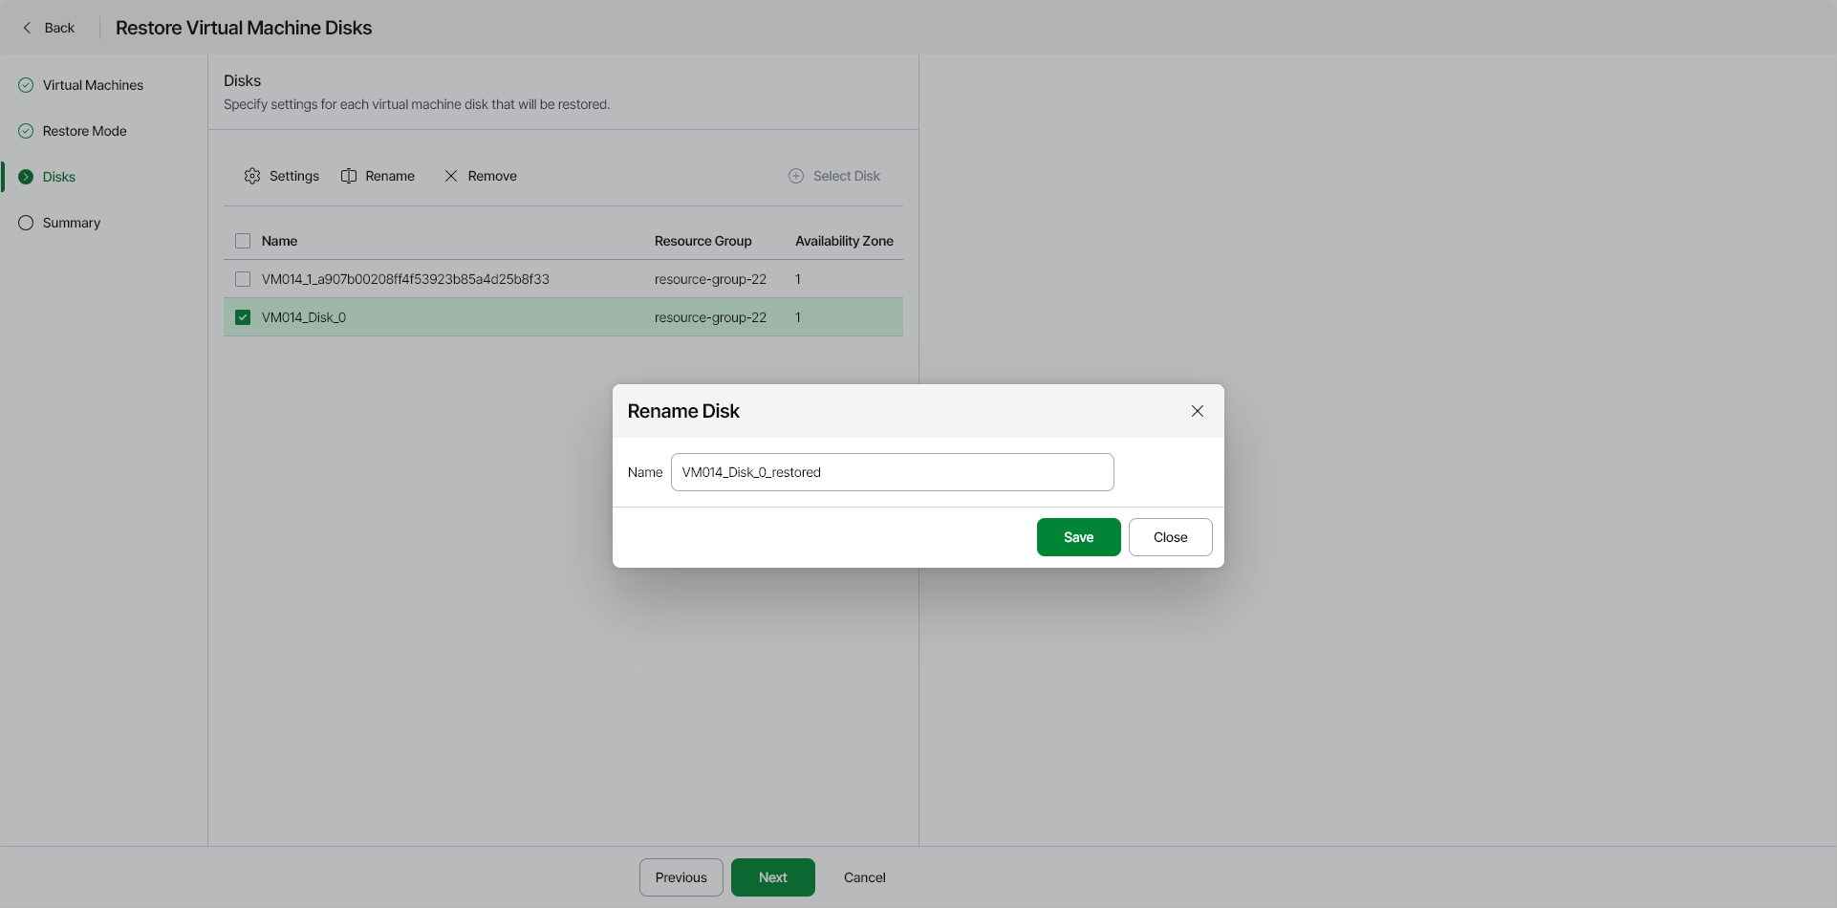
Task: Uncheck the VM014_Disk_0 checkbox
Action: point(242,316)
